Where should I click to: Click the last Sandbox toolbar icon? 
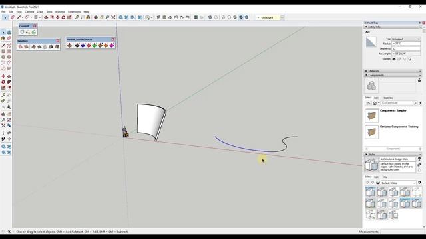[57, 47]
